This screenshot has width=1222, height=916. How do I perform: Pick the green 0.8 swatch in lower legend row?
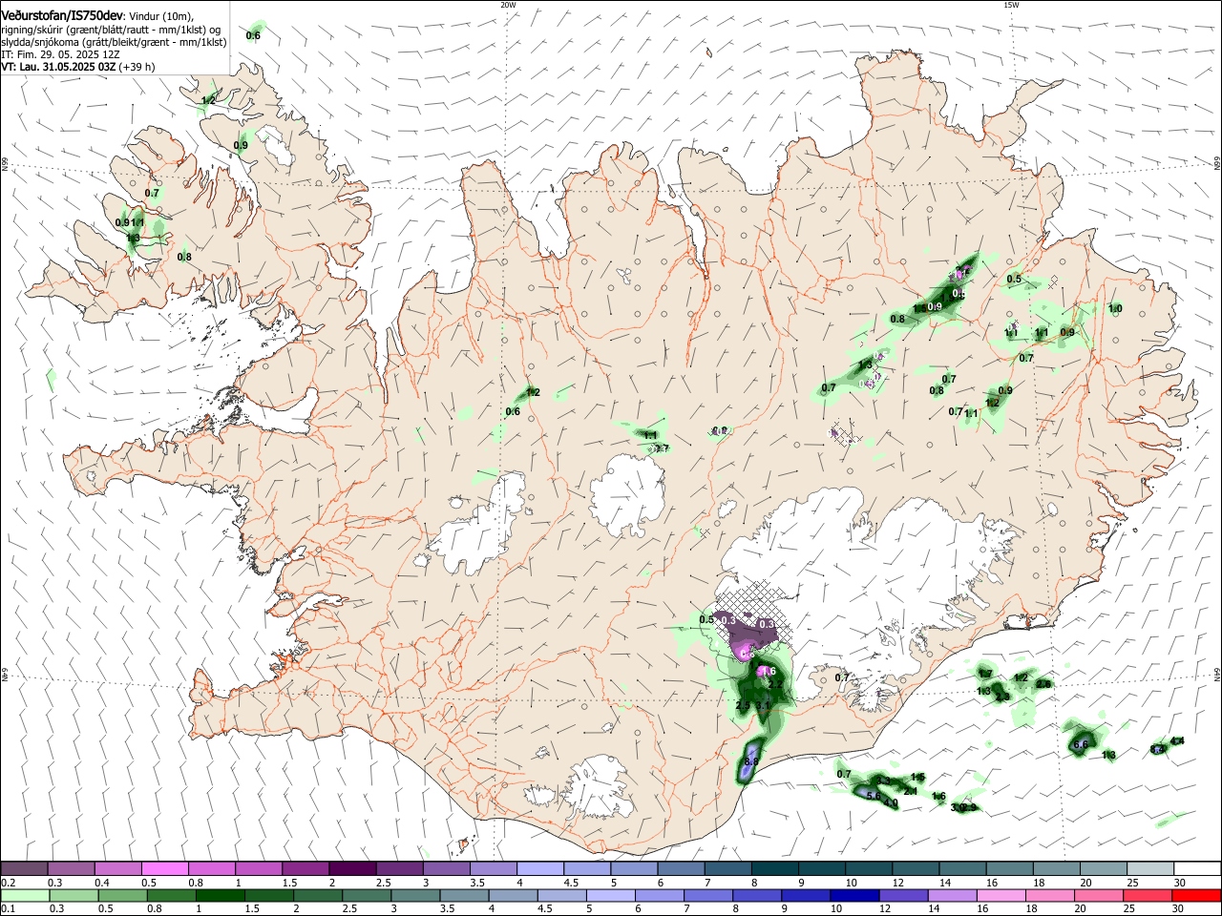[173, 896]
